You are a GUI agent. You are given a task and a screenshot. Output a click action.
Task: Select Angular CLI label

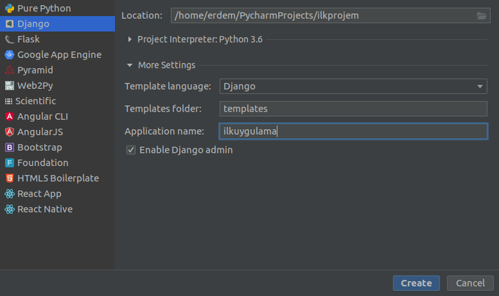43,117
